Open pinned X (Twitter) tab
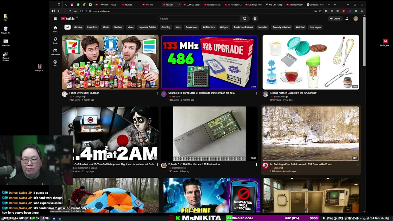This screenshot has height=221, width=393. point(66,5)
